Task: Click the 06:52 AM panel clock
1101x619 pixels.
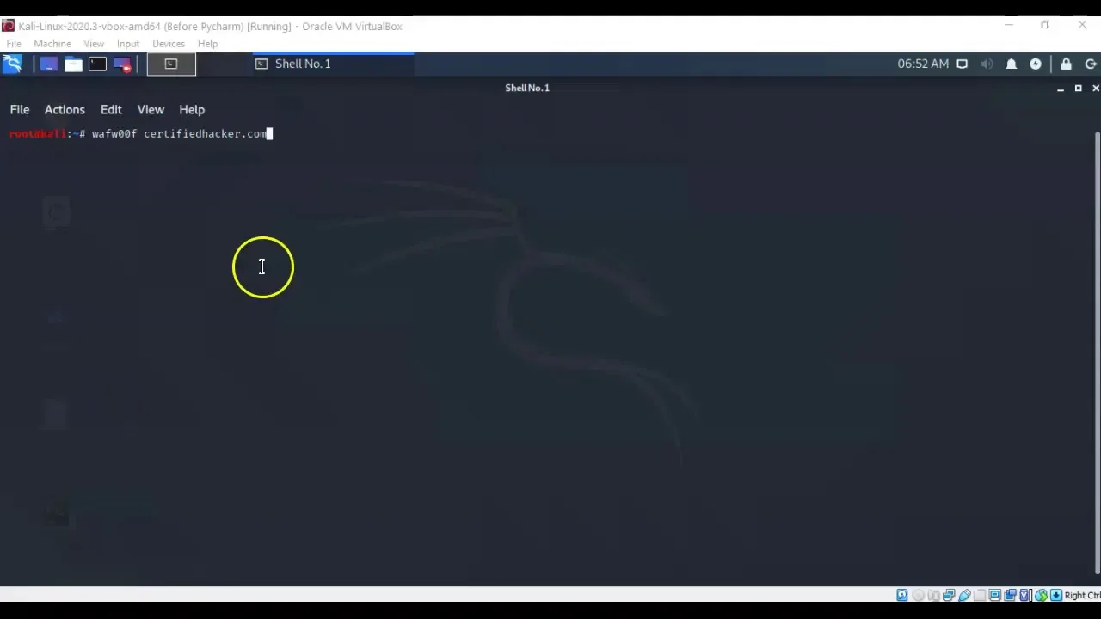Action: tap(923, 64)
